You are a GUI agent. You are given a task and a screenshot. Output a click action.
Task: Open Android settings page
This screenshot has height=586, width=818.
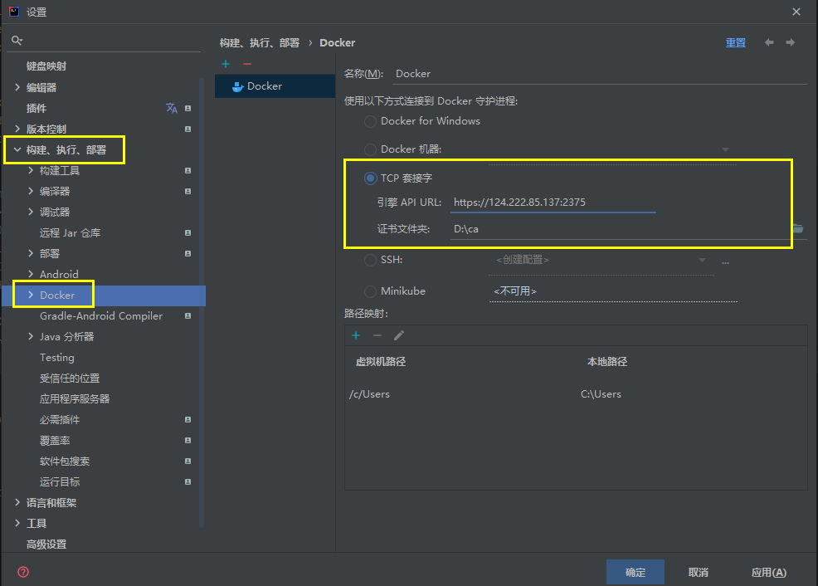coord(59,275)
